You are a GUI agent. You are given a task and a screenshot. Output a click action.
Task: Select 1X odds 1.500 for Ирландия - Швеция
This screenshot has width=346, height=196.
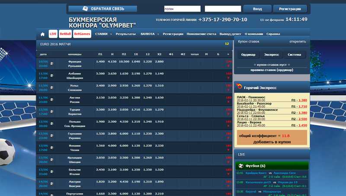click(x=136, y=158)
